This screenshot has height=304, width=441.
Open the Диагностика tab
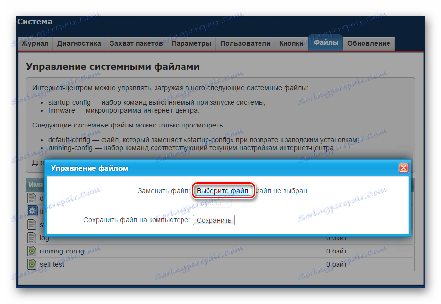(x=78, y=43)
